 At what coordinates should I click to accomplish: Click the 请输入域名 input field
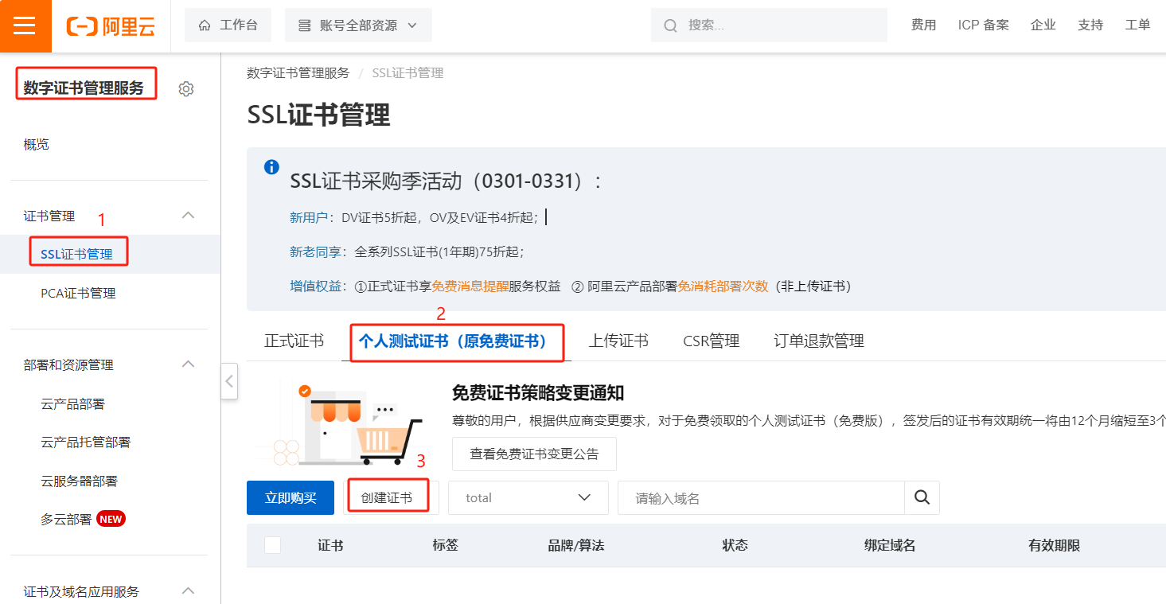pos(760,497)
